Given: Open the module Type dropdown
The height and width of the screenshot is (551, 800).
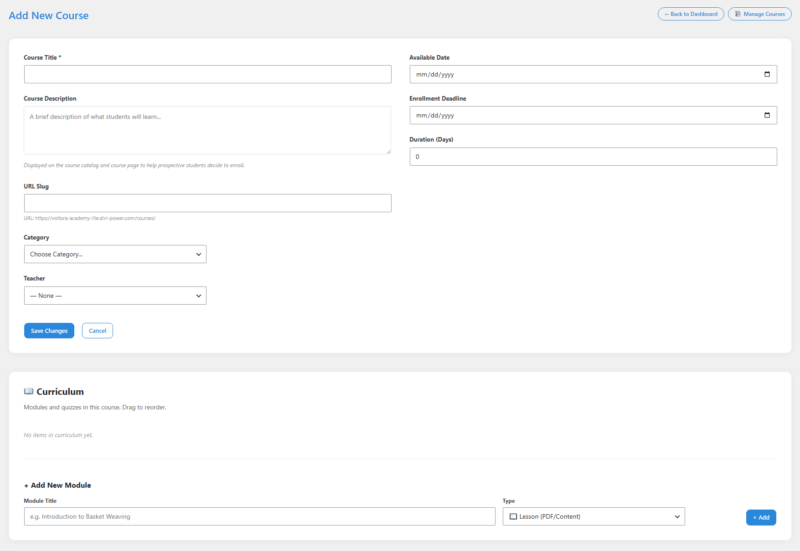Looking at the screenshot, I should [x=594, y=516].
